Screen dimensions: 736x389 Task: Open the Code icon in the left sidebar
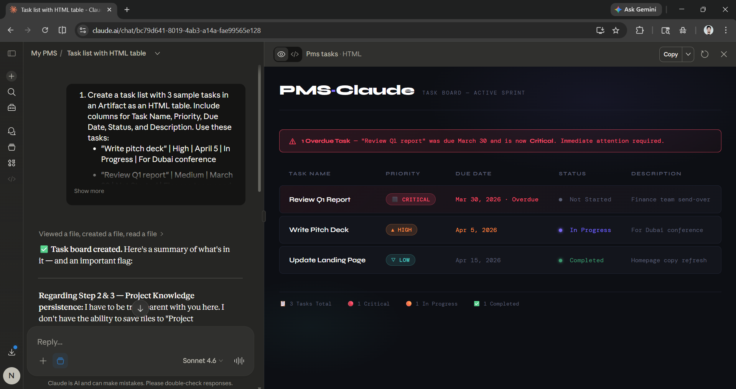click(12, 179)
